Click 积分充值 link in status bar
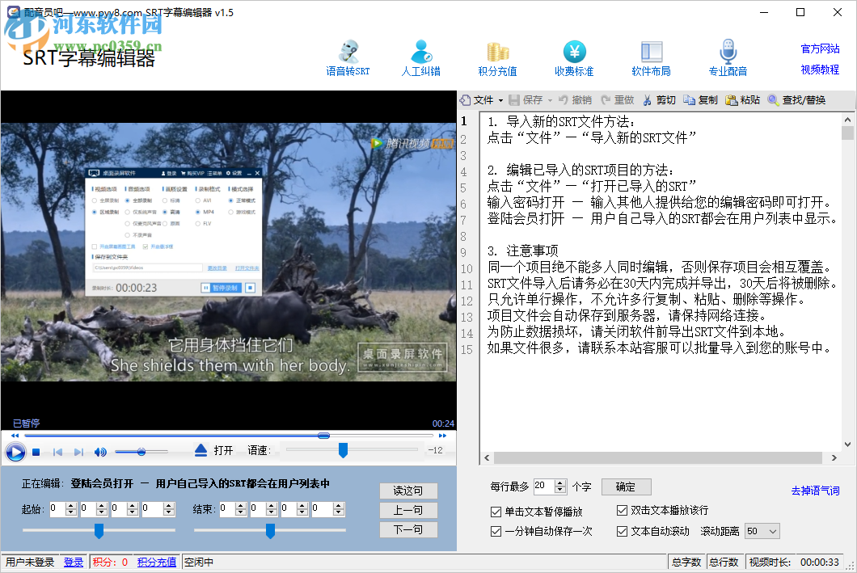This screenshot has width=857, height=573. [157, 562]
